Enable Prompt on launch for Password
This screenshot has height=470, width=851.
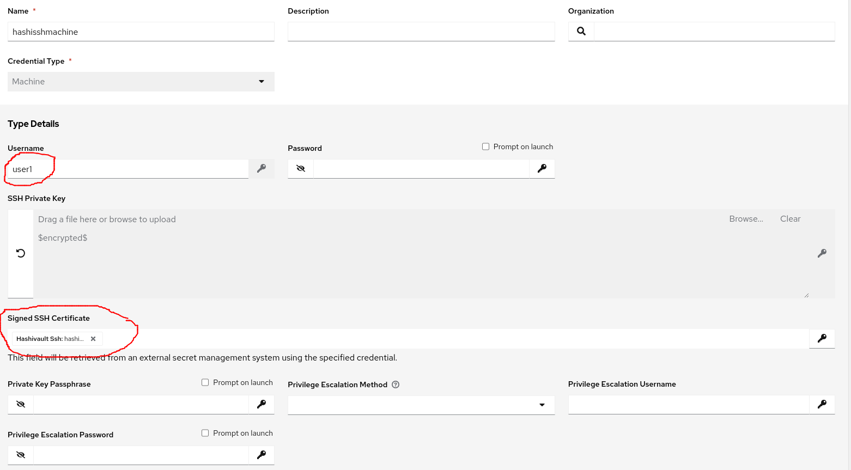(x=486, y=147)
